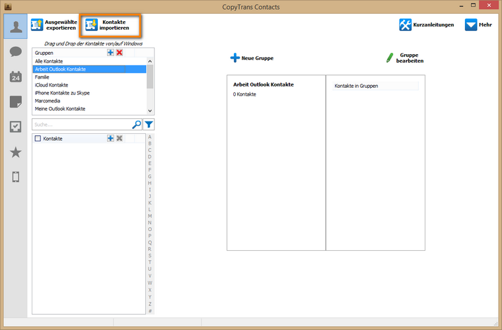Delete contact with grey X in Kontakte header
The height and width of the screenshot is (330, 502).
tap(120, 138)
